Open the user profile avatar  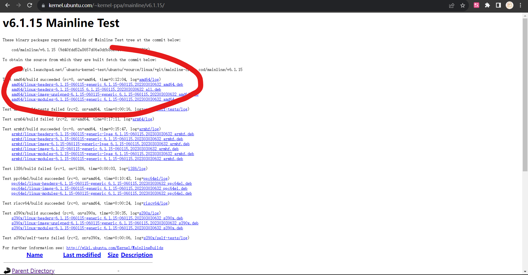coord(510,5)
